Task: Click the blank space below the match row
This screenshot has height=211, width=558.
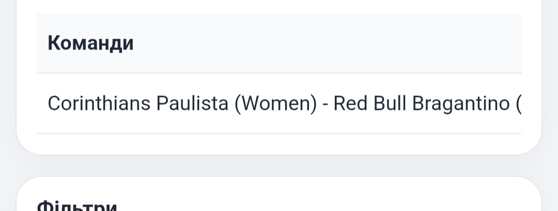Action: click(x=279, y=144)
